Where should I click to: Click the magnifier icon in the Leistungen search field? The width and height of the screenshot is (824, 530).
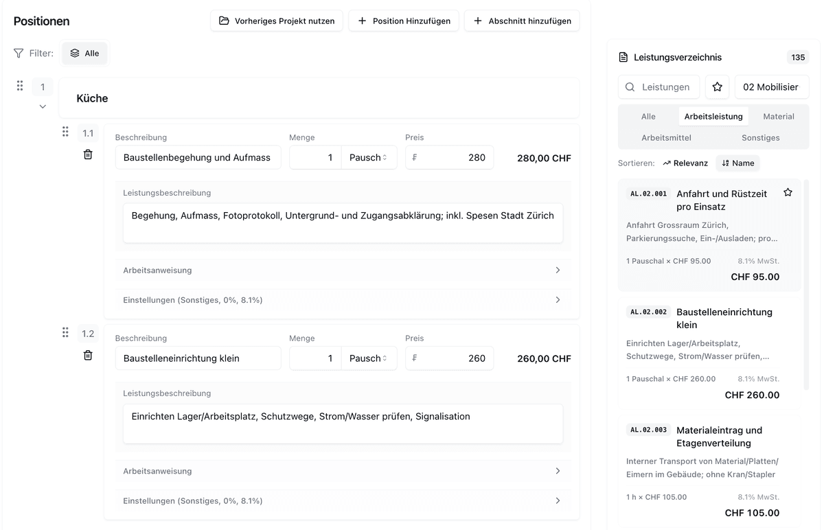630,87
